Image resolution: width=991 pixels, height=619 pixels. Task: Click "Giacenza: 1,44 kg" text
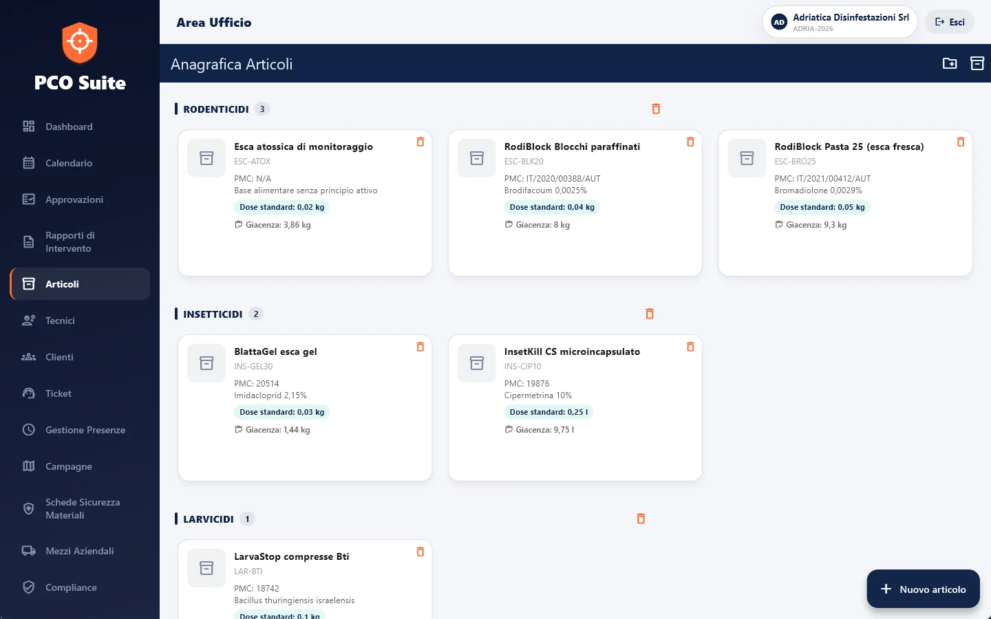[277, 430]
